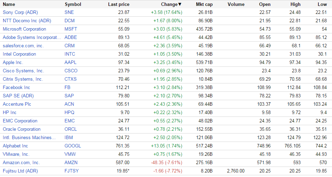This screenshot has width=332, height=177.
Task: Open the Sony Corp (ADR) link
Action: pos(20,12)
